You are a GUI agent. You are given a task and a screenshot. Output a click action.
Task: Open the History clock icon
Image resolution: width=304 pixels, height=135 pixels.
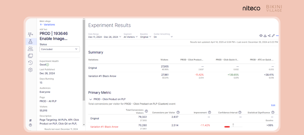(x=30, y=63)
